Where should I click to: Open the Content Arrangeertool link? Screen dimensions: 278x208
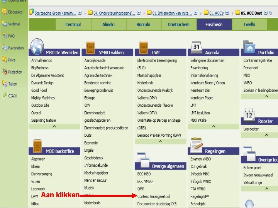tap(154, 196)
